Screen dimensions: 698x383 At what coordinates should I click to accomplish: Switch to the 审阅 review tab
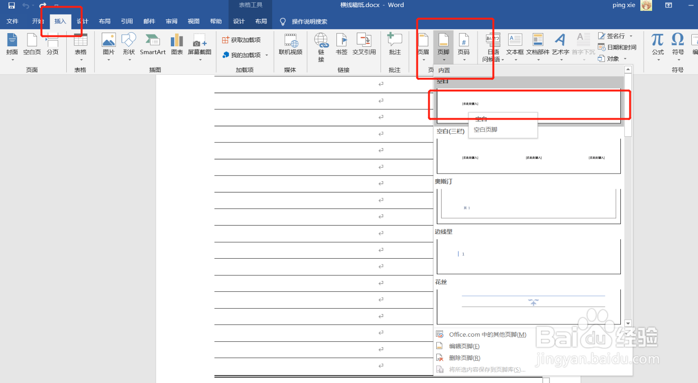click(171, 21)
